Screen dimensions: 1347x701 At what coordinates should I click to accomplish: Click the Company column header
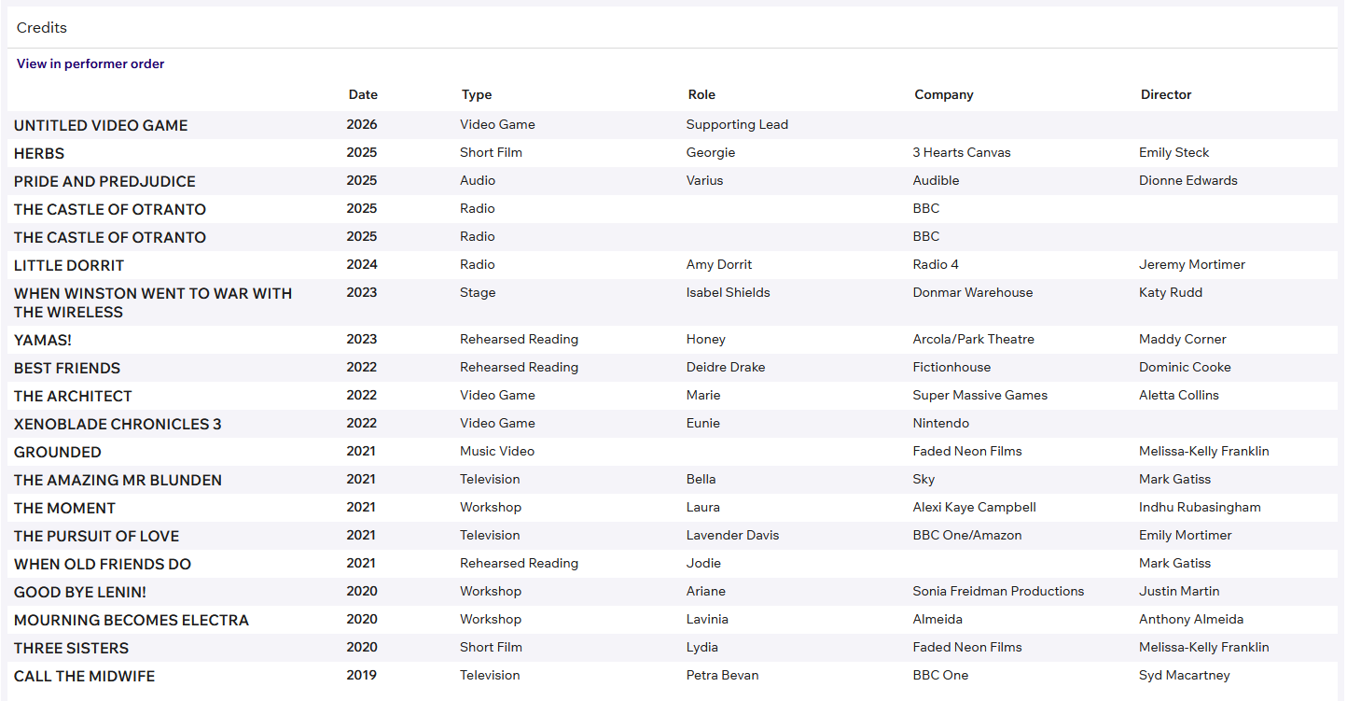tap(944, 94)
